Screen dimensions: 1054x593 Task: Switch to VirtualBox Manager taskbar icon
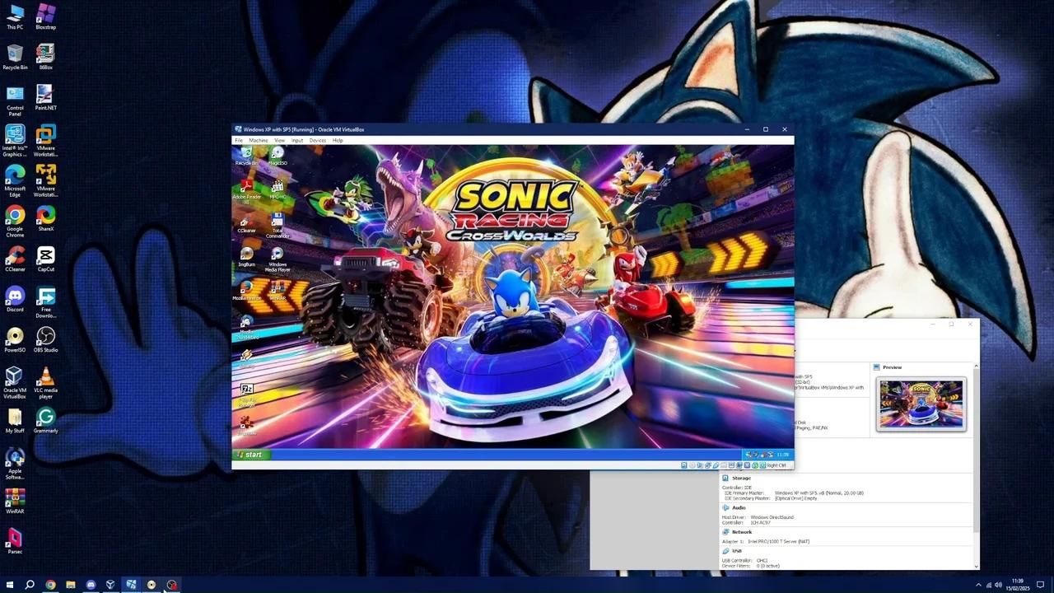point(110,585)
